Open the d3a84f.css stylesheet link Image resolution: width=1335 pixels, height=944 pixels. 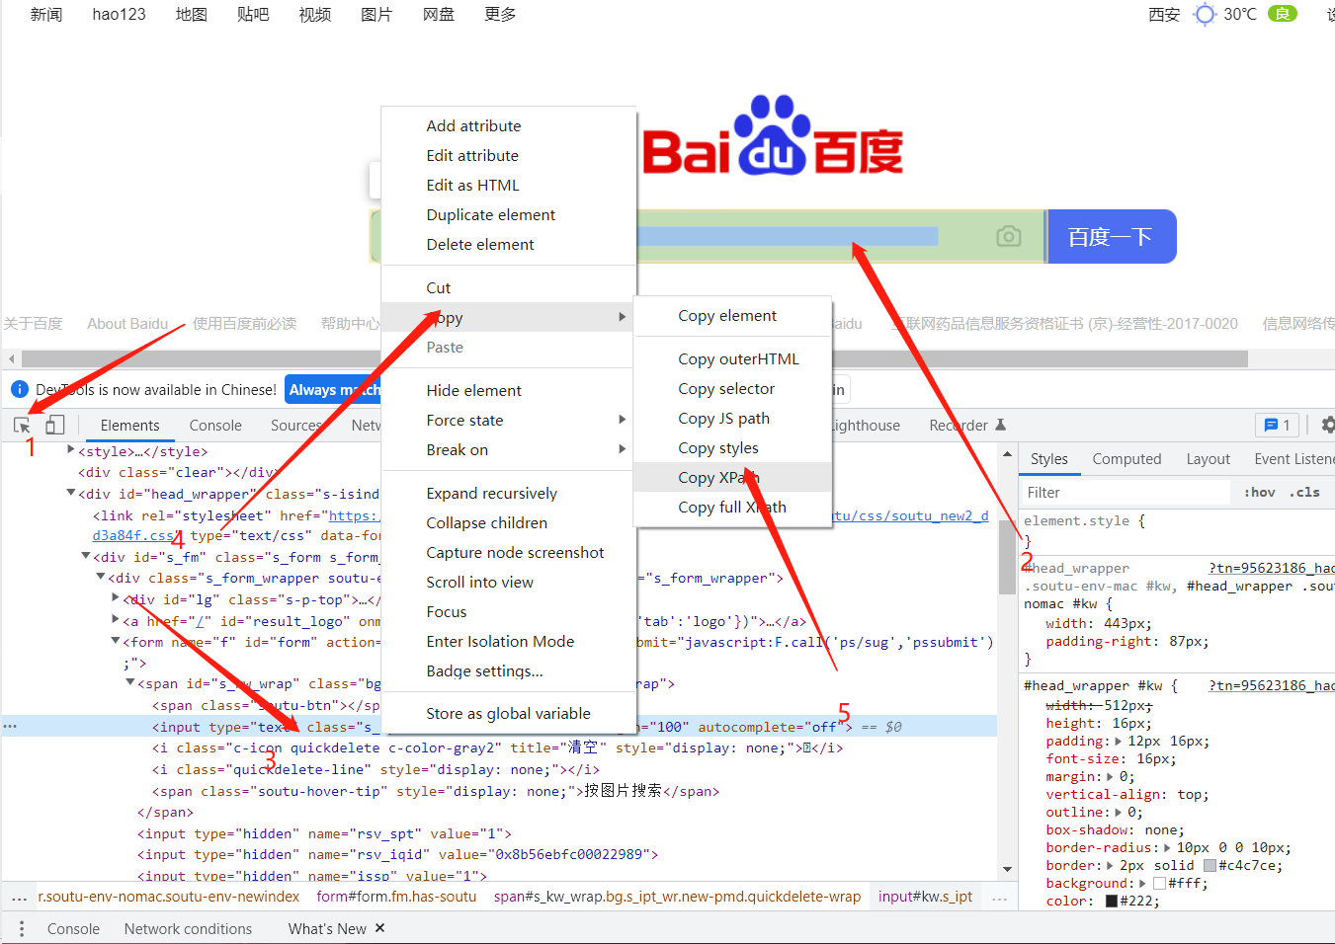(x=133, y=535)
